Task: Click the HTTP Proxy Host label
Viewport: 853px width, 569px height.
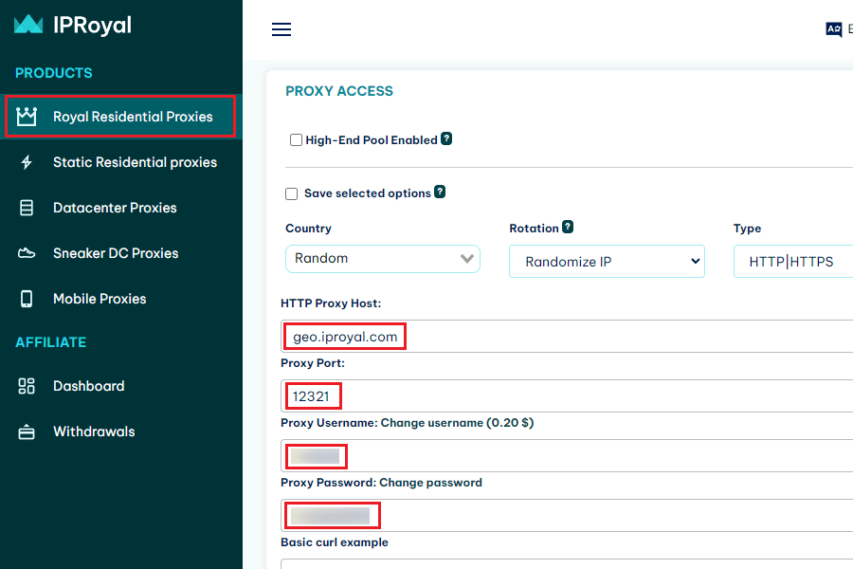Action: (x=331, y=303)
